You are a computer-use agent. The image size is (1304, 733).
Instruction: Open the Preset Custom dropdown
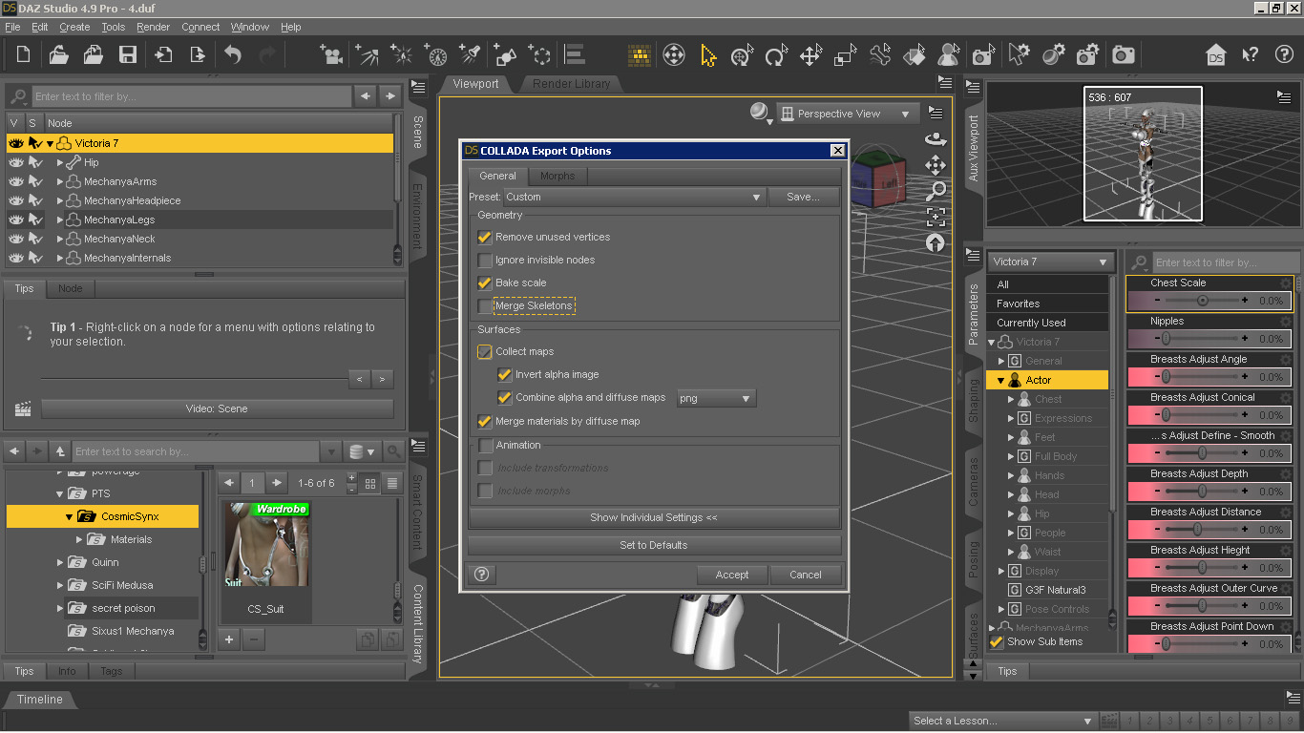(634, 197)
